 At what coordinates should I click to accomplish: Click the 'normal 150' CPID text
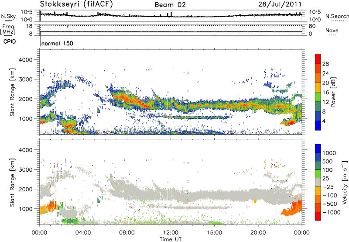click(x=57, y=43)
